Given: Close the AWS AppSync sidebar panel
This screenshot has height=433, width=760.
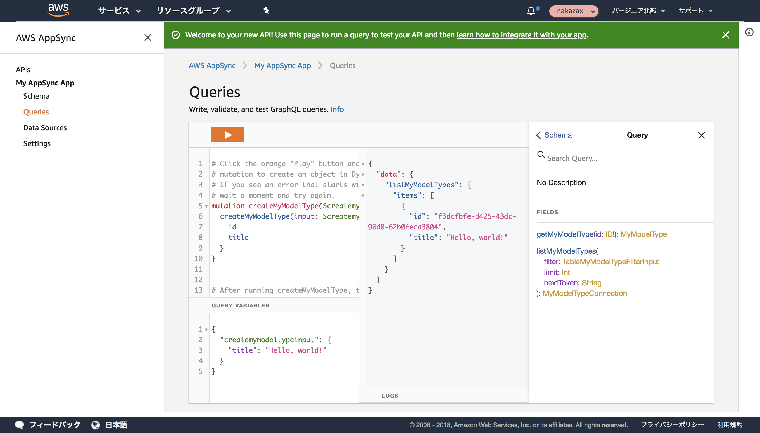Looking at the screenshot, I should click(148, 37).
